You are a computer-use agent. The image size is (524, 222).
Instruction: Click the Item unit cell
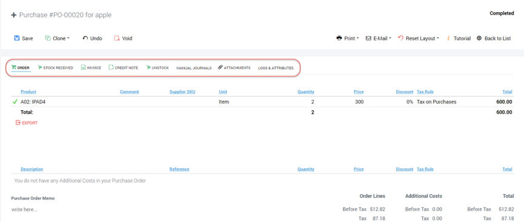tap(224, 102)
